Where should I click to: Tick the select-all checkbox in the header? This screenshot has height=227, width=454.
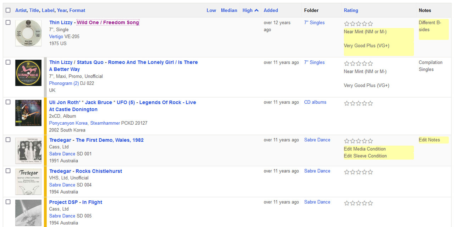click(x=8, y=10)
